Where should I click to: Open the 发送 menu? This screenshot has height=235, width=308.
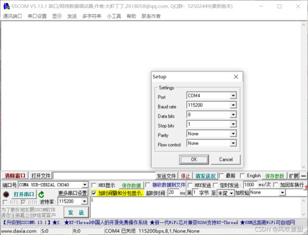point(72,16)
